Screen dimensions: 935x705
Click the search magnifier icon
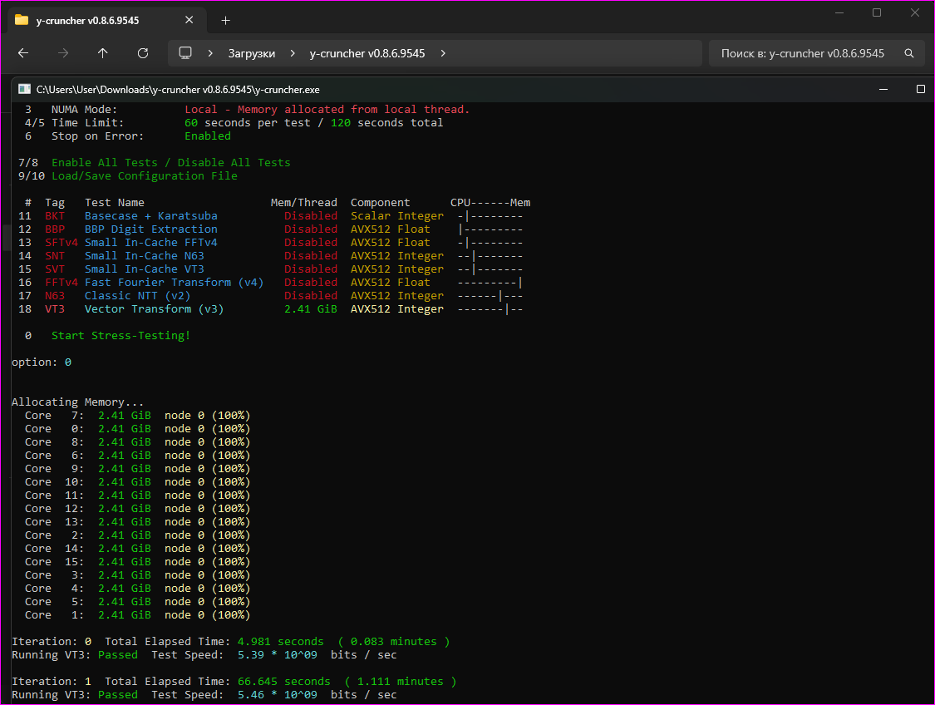[x=908, y=53]
